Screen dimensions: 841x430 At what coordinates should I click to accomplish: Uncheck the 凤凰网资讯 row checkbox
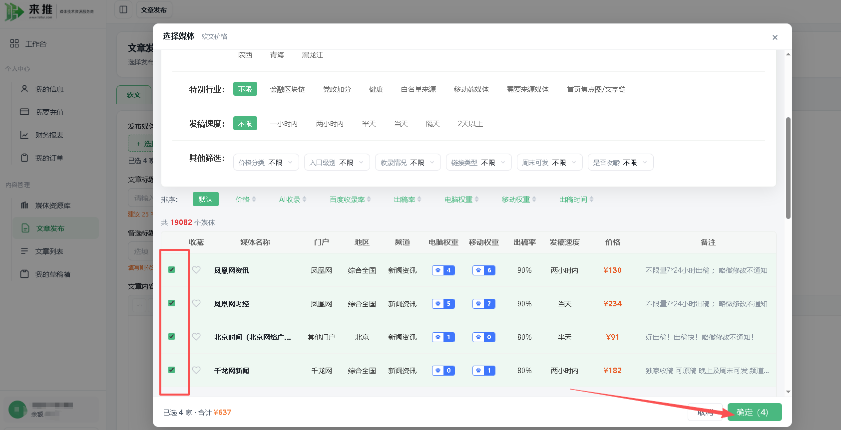(x=171, y=270)
